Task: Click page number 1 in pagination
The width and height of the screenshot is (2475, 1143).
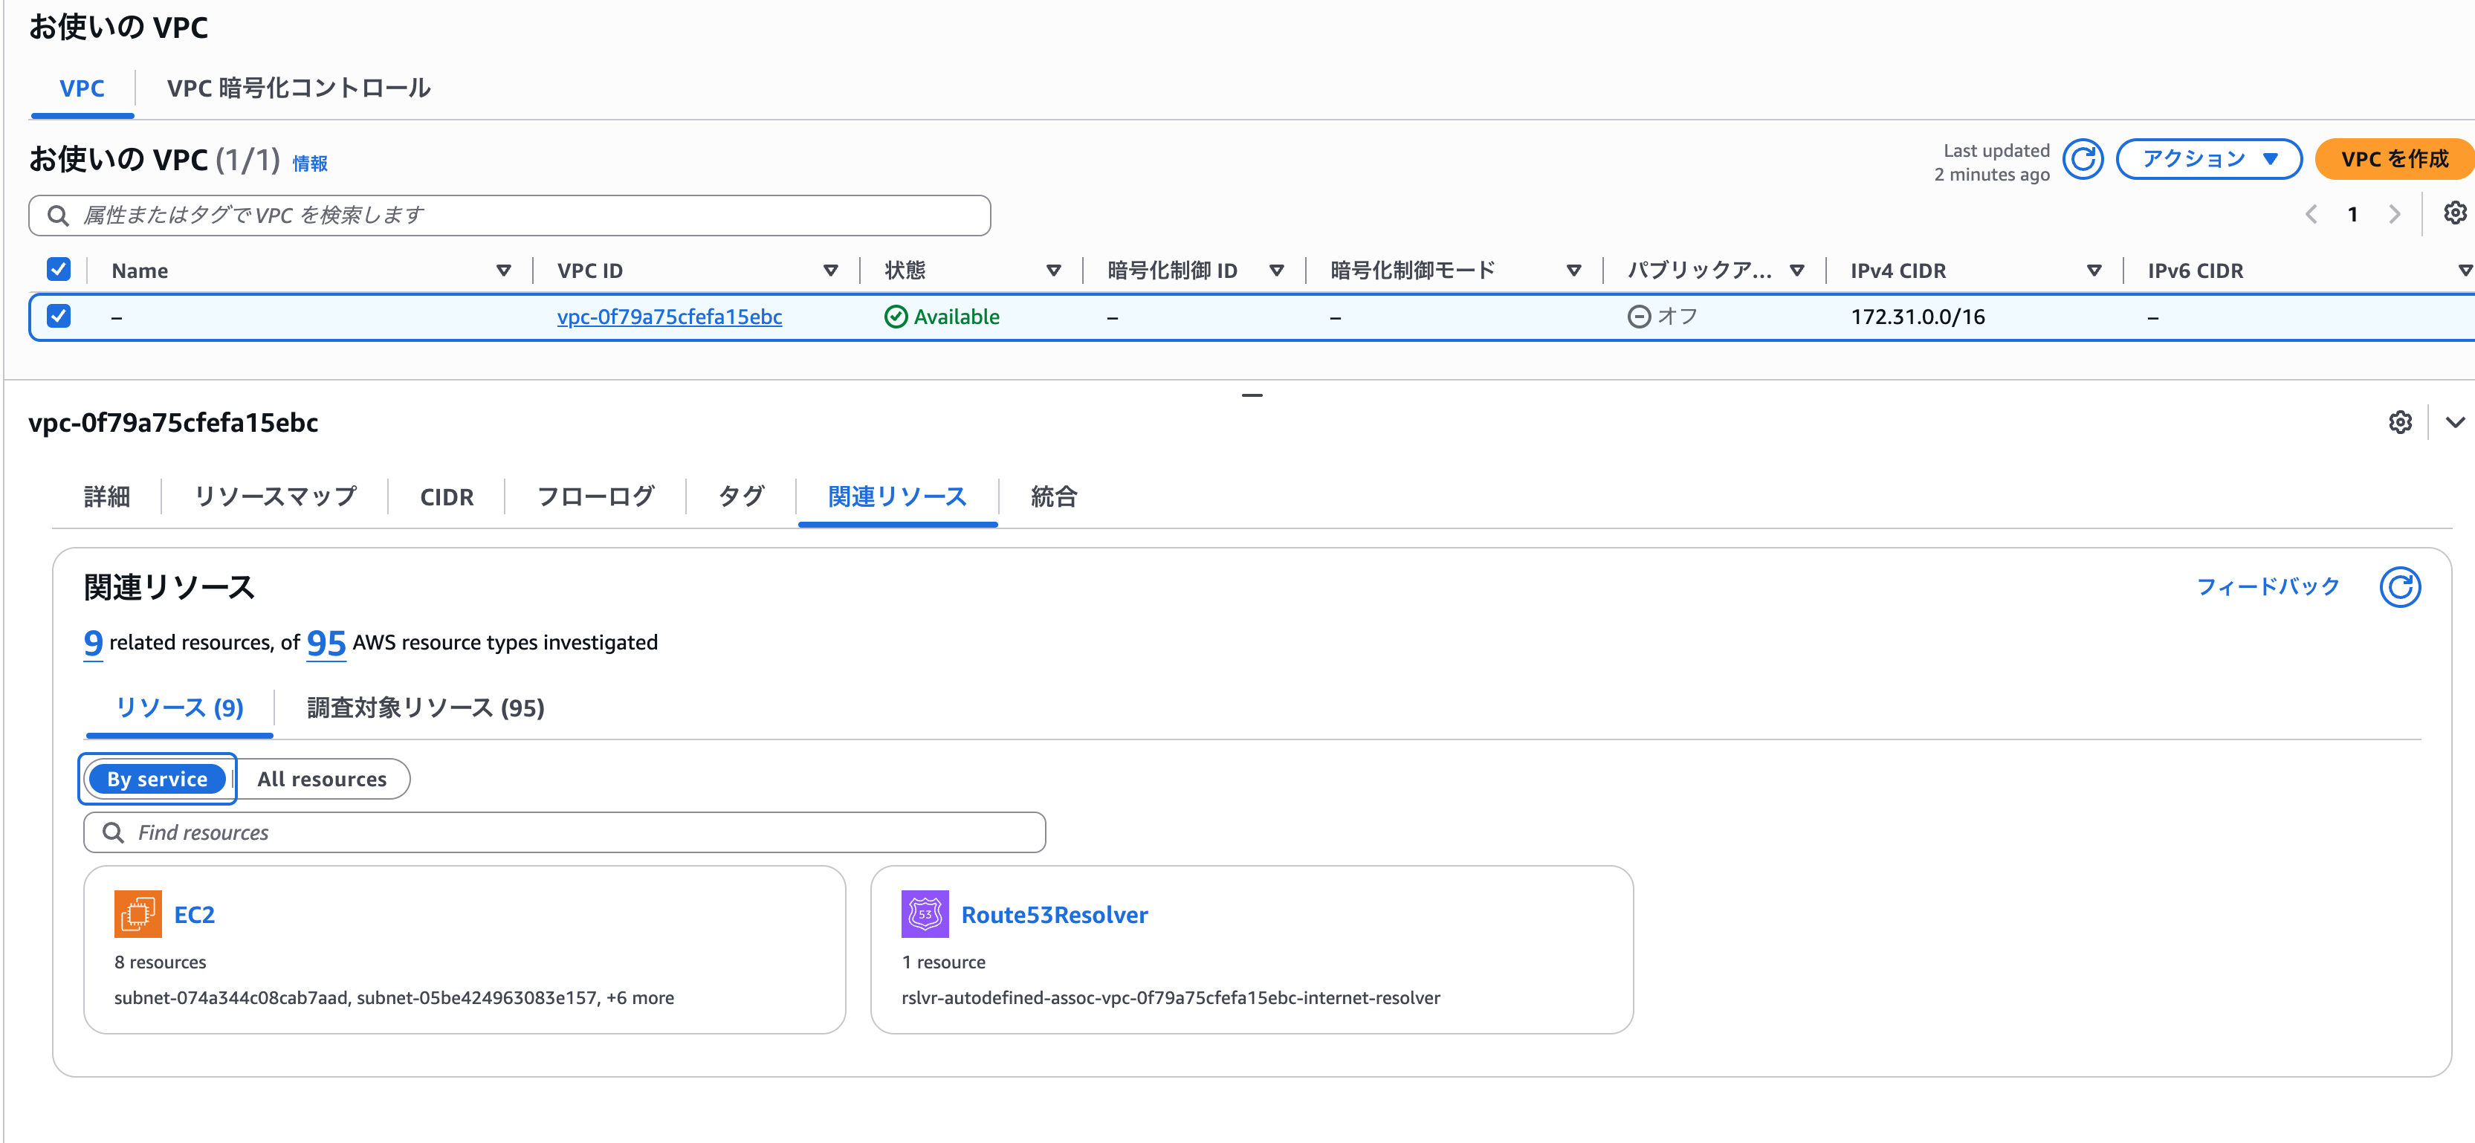Action: pos(2352,214)
